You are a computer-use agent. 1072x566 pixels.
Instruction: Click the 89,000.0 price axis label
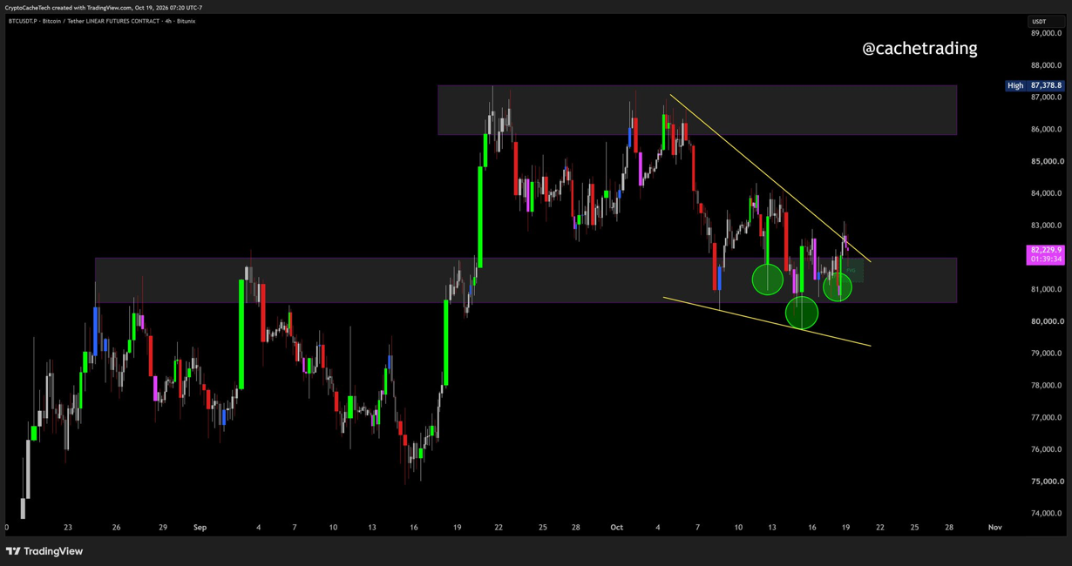pos(1046,33)
